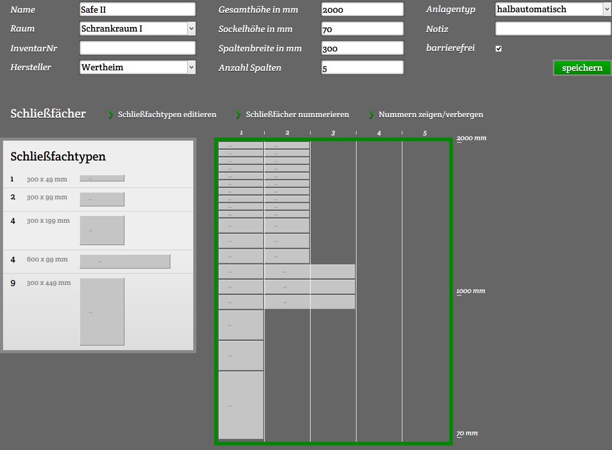
Task: Click column header 2 above the cabinet
Action: pos(287,133)
